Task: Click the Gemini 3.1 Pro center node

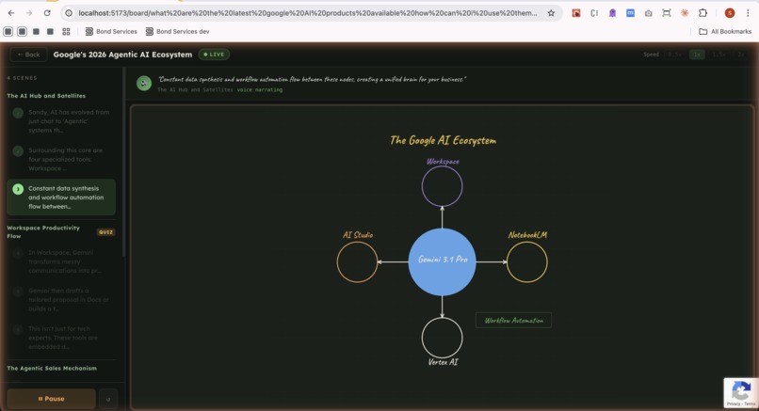Action: click(442, 261)
